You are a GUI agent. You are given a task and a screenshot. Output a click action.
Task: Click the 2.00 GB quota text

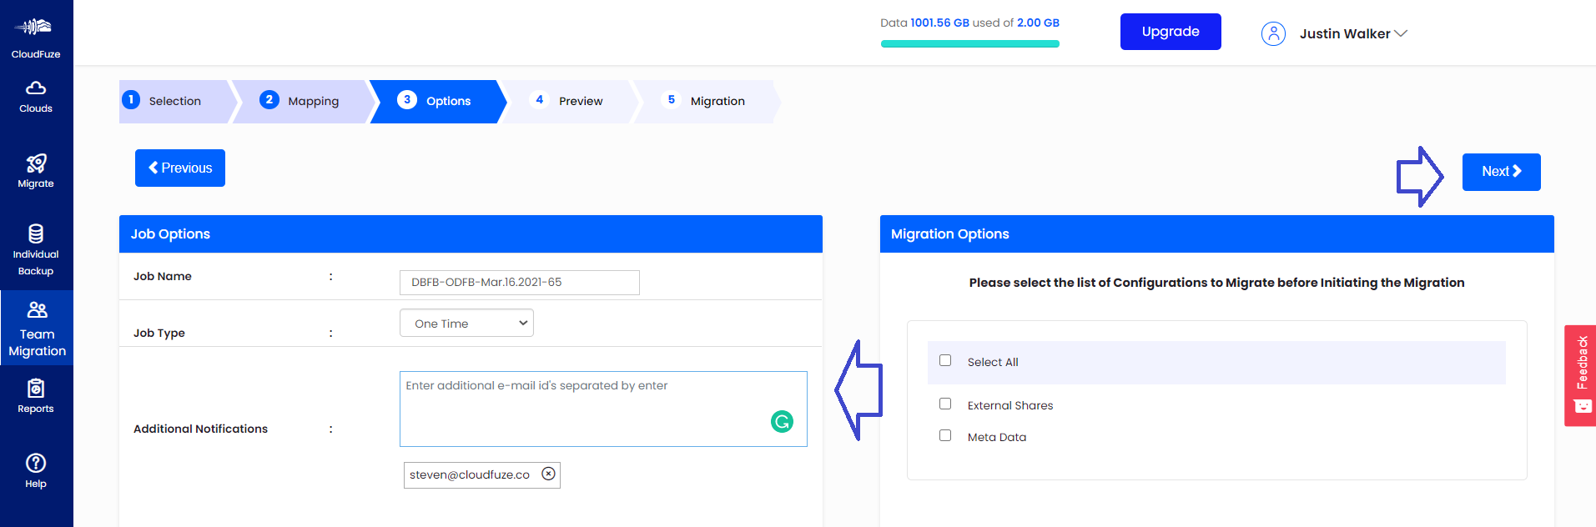coord(1038,23)
